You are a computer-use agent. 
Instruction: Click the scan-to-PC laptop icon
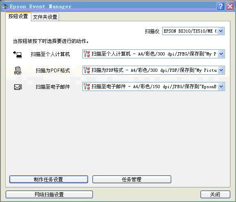[x=18, y=54]
